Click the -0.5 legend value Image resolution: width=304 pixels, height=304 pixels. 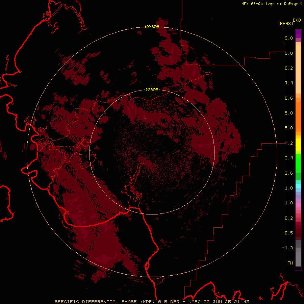coord(287,233)
